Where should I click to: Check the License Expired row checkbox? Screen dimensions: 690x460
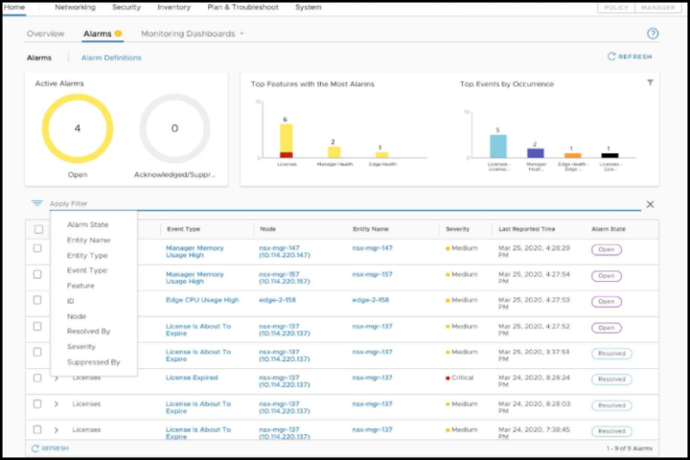click(37, 378)
